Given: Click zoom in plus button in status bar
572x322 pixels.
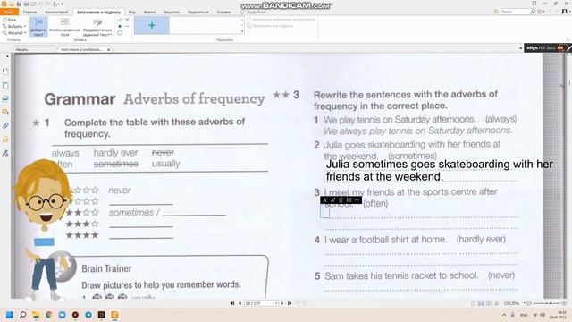Looking at the screenshot, I should (x=564, y=303).
